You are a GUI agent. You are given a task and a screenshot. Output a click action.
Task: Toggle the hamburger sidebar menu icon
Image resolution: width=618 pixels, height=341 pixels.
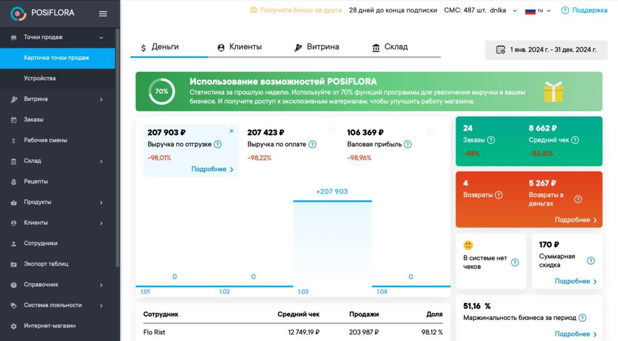pyautogui.click(x=103, y=14)
